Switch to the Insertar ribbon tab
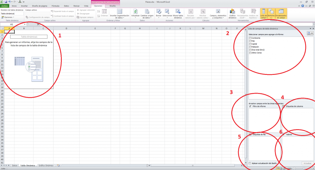Image resolution: width=315 pixels, height=170 pixels. [24, 6]
